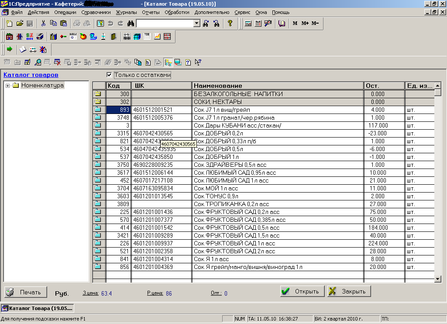Open the Справочники menu
The height and width of the screenshot is (324, 447).
tap(96, 12)
